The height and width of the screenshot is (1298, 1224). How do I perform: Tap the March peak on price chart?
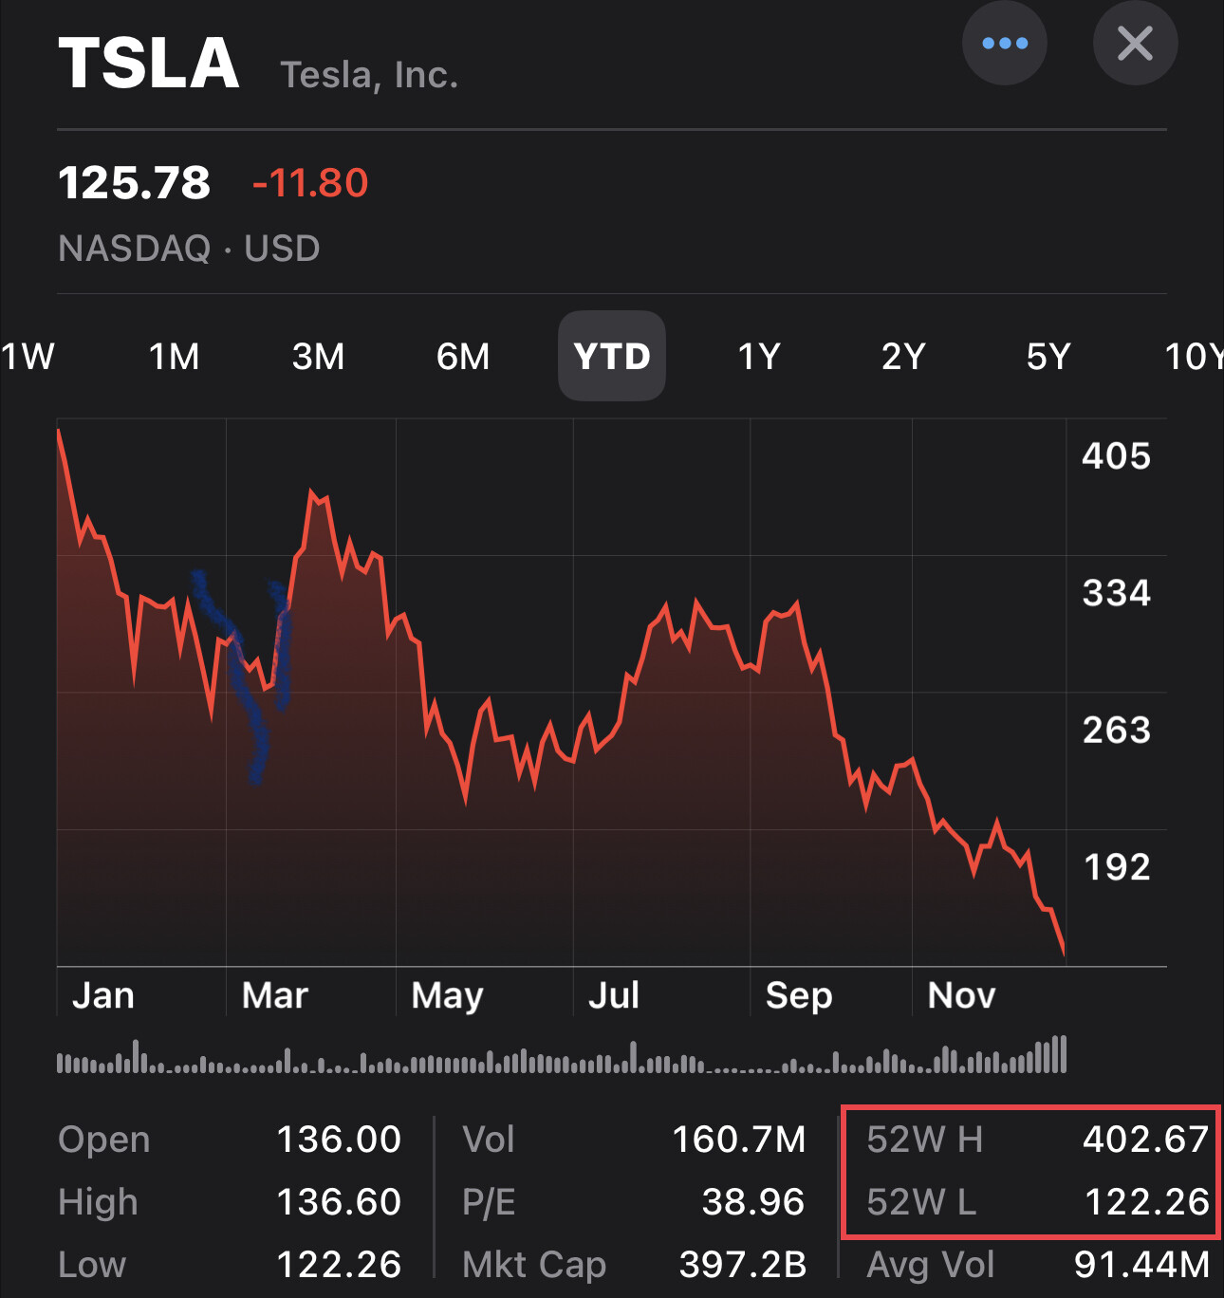[313, 493]
